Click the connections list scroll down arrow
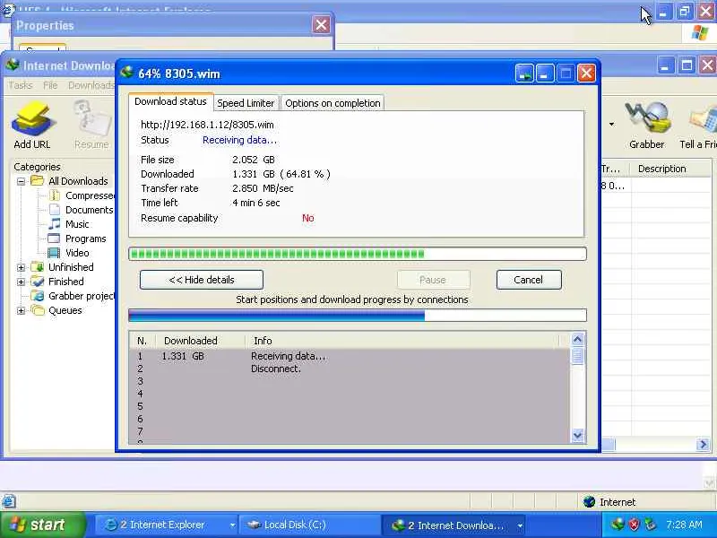Image resolution: width=717 pixels, height=538 pixels. 577,435
